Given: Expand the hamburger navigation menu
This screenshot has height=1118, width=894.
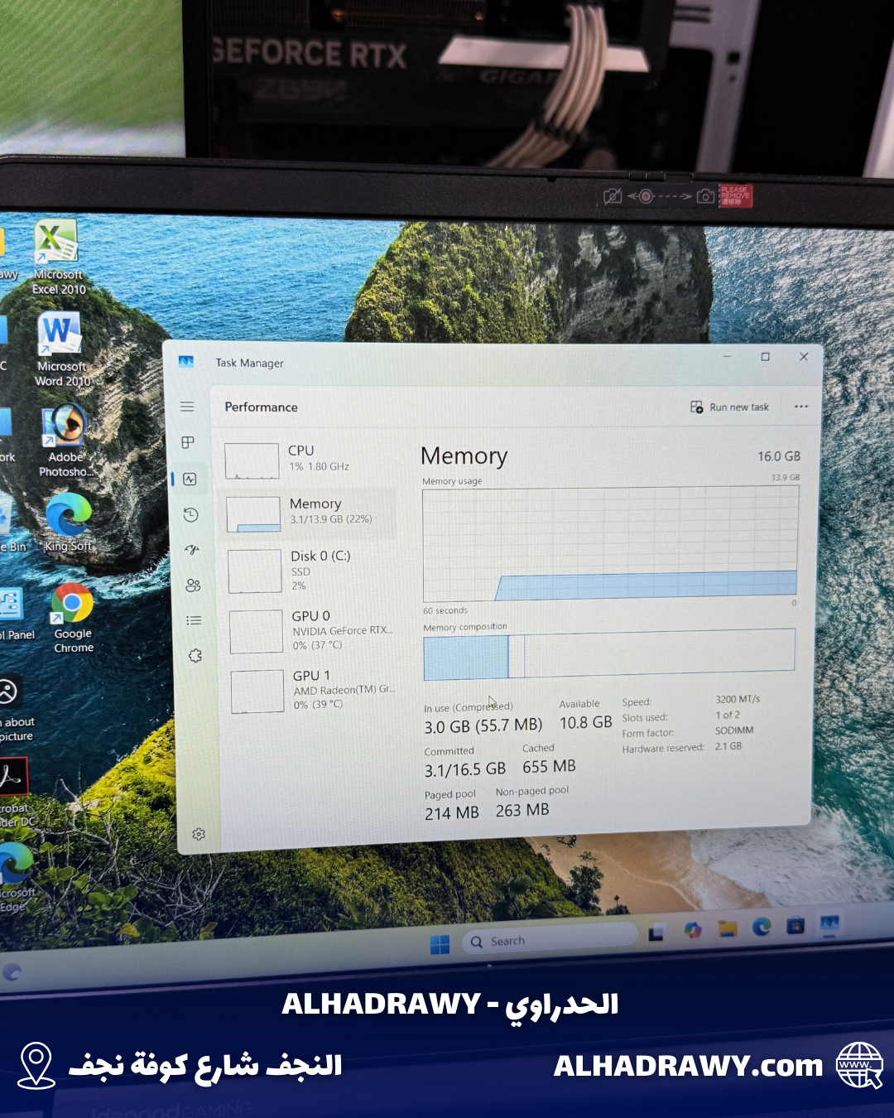Looking at the screenshot, I should pyautogui.click(x=187, y=407).
